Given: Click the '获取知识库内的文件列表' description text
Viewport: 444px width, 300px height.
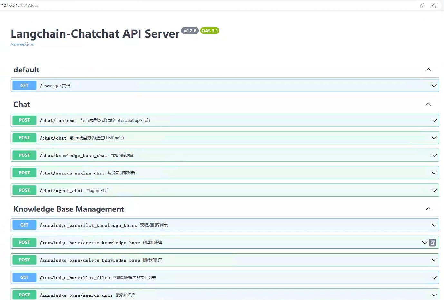Looking at the screenshot, I should [x=135, y=277].
